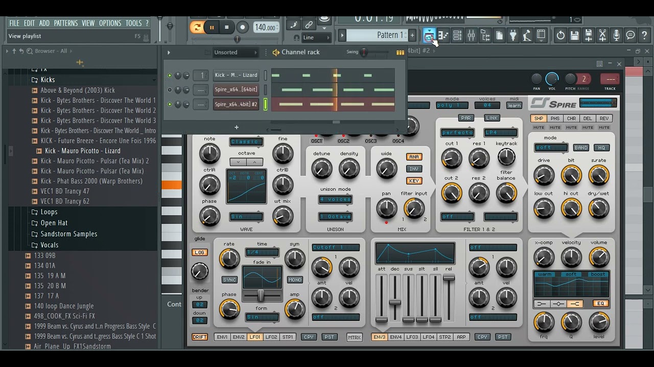This screenshot has height=367, width=654.
Task: Click the undo history circular arrow icon
Action: (560, 35)
